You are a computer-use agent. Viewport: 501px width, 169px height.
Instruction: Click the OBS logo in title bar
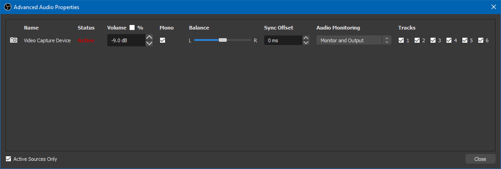click(x=8, y=7)
